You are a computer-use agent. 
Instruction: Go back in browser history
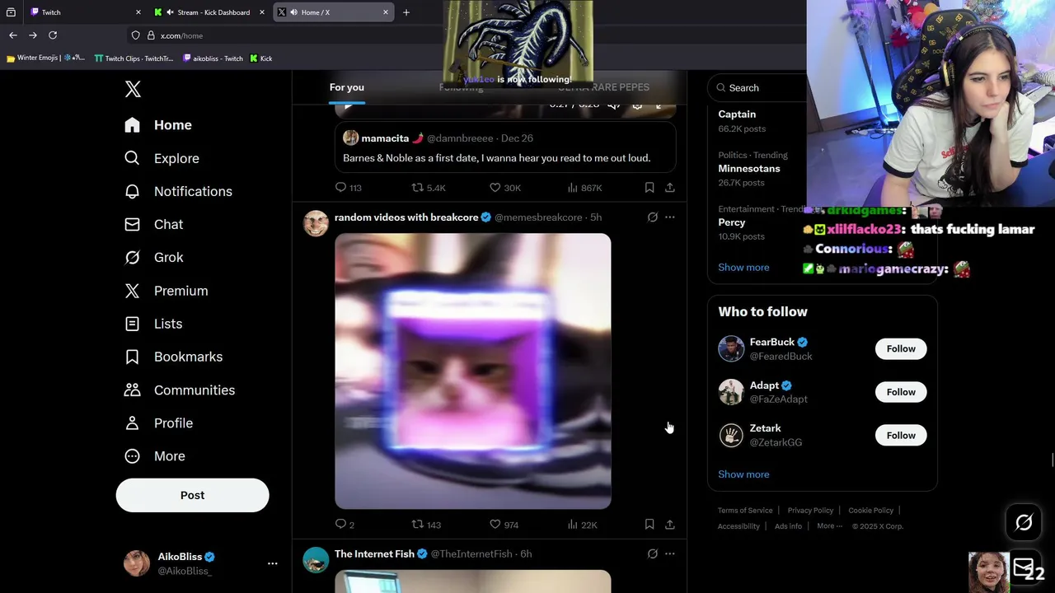[13, 35]
